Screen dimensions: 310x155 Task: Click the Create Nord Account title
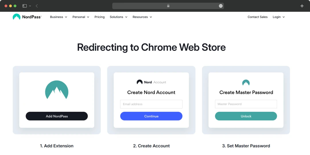coord(151,93)
